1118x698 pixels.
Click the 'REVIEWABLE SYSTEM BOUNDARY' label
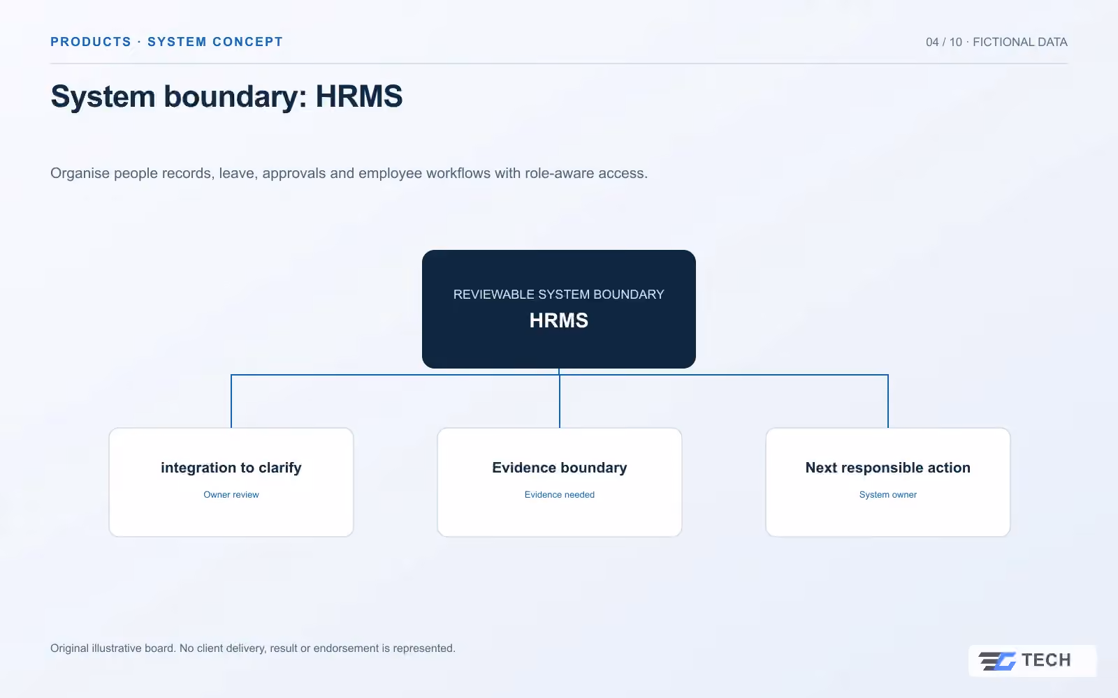559,295
